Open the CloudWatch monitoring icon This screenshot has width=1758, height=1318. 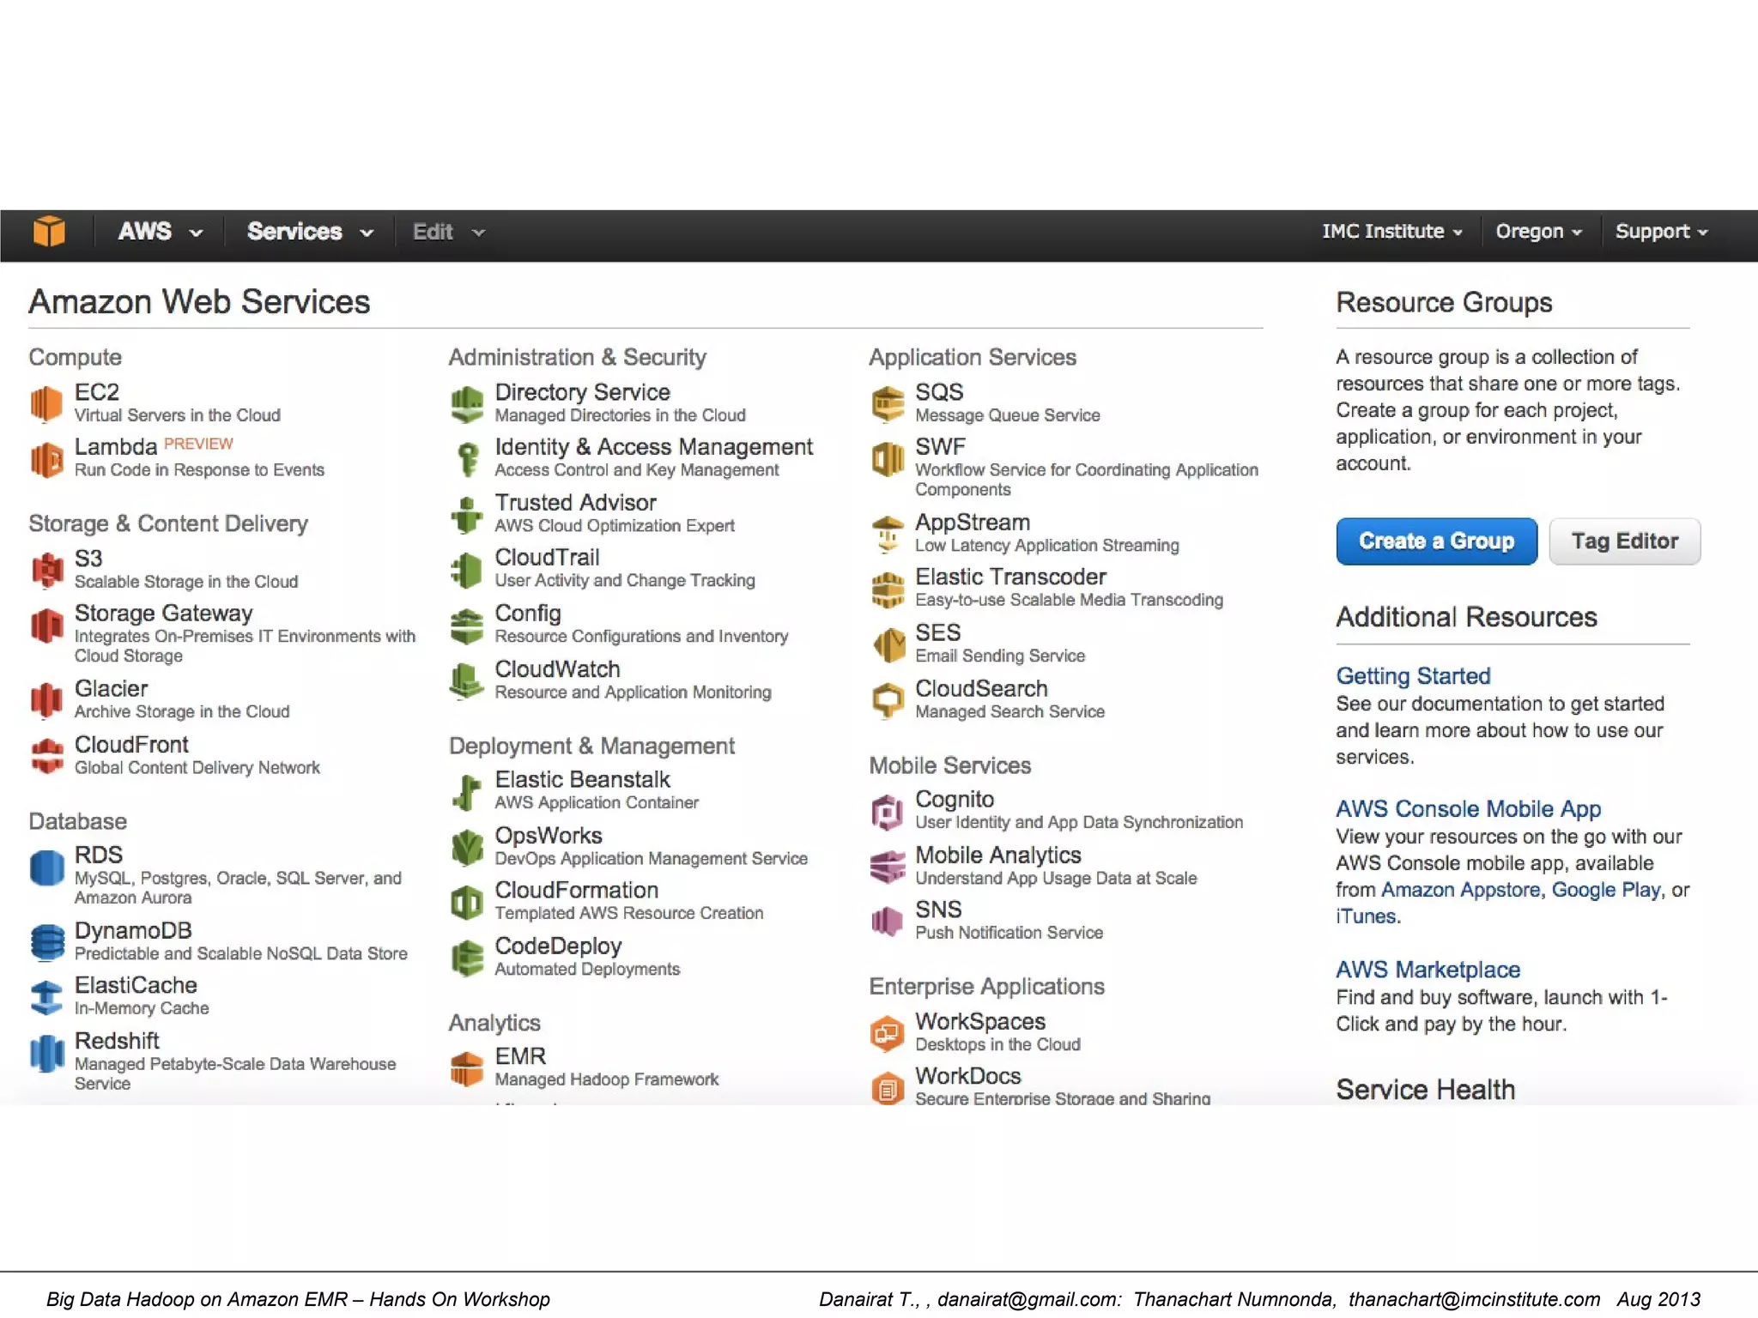click(467, 680)
